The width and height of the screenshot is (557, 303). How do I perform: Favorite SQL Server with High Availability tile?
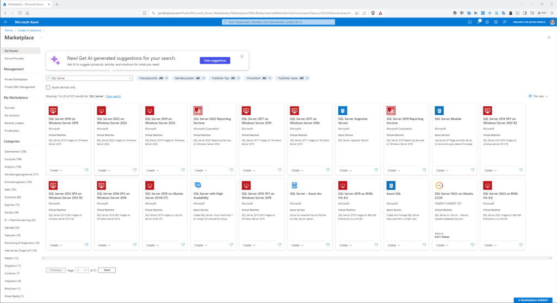click(x=232, y=245)
